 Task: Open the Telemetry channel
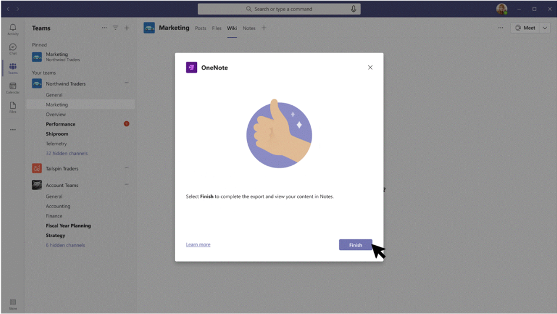[56, 143]
